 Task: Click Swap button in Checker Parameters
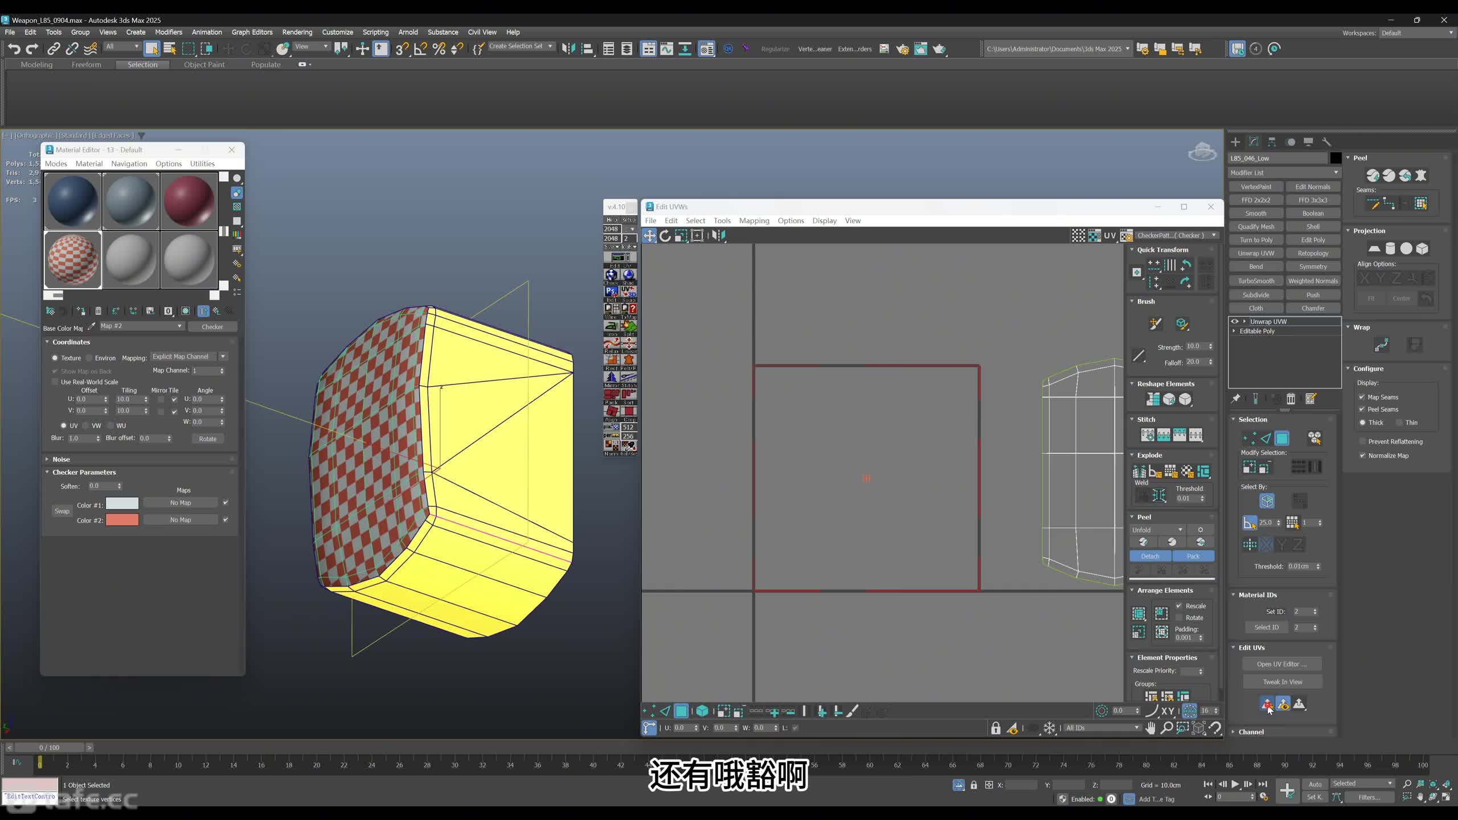click(x=62, y=511)
